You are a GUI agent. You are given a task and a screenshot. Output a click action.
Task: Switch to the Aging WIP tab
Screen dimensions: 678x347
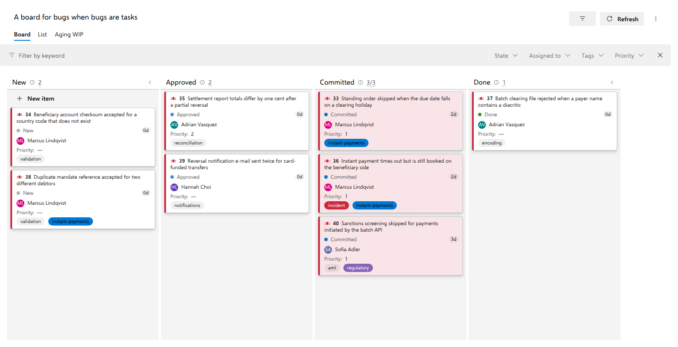(69, 34)
